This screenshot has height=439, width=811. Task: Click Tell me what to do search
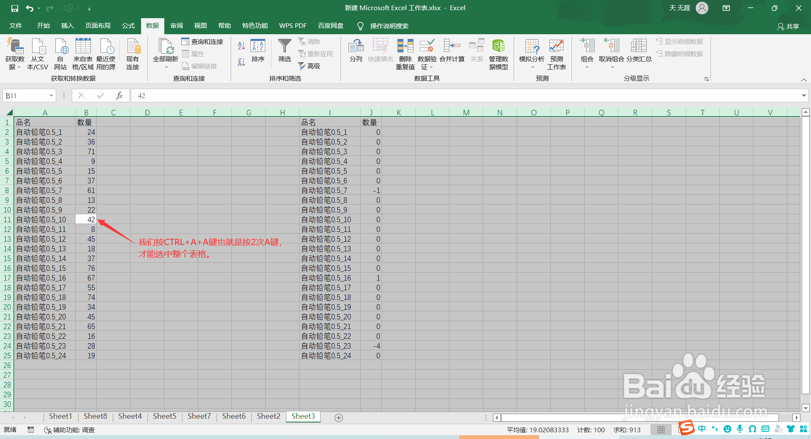pos(384,26)
